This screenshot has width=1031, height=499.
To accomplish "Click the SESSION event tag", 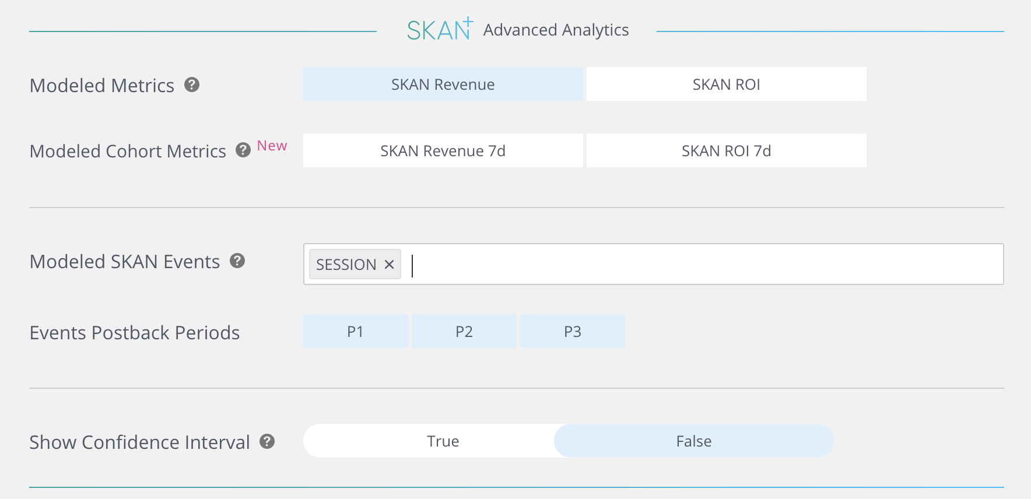I will (346, 265).
